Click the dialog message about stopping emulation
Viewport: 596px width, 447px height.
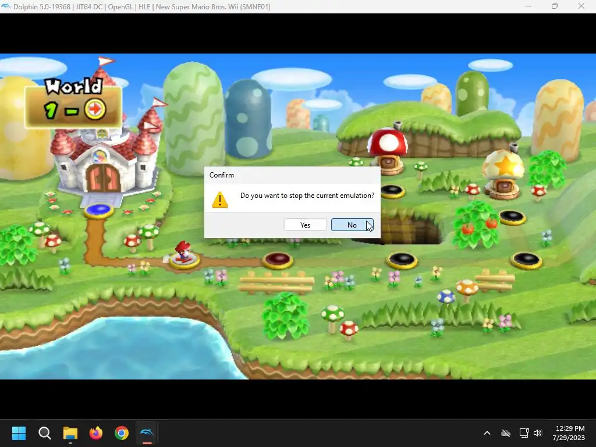pyautogui.click(x=307, y=196)
